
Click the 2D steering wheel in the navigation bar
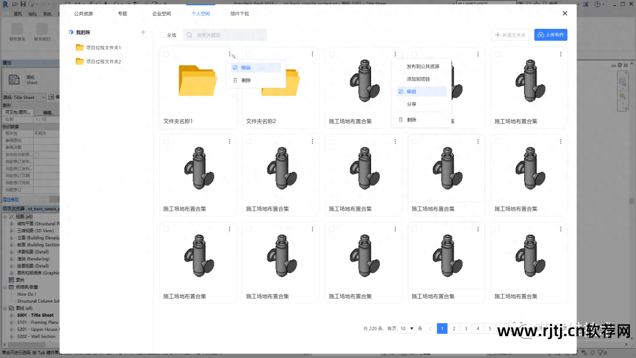coord(622,81)
